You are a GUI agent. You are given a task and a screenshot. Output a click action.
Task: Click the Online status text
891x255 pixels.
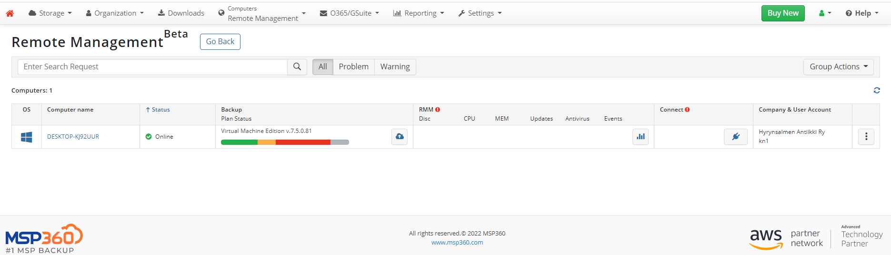(x=164, y=137)
